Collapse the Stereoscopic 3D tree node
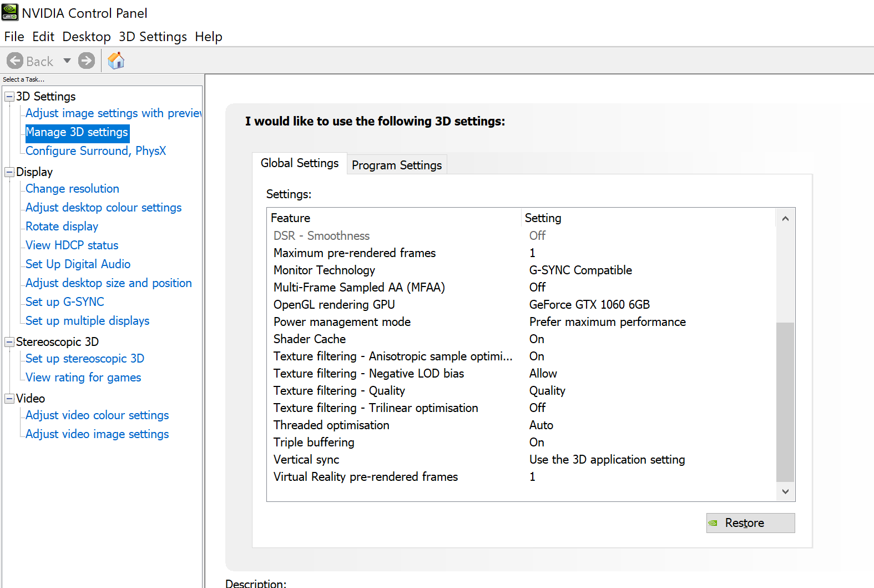This screenshot has width=874, height=588. point(9,342)
